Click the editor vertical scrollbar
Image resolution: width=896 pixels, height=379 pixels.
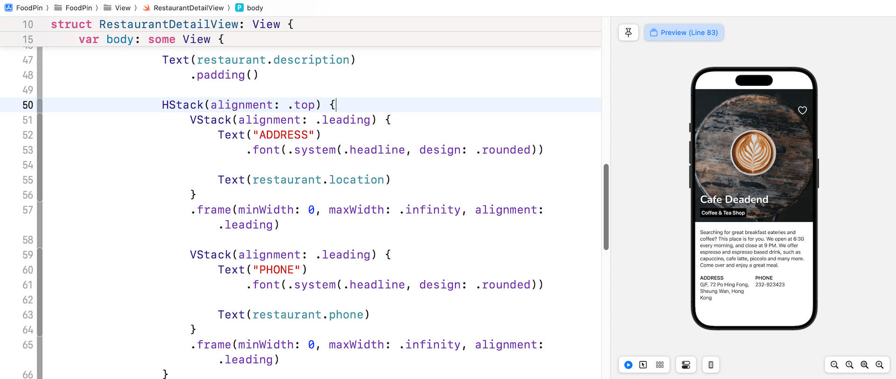pyautogui.click(x=606, y=207)
